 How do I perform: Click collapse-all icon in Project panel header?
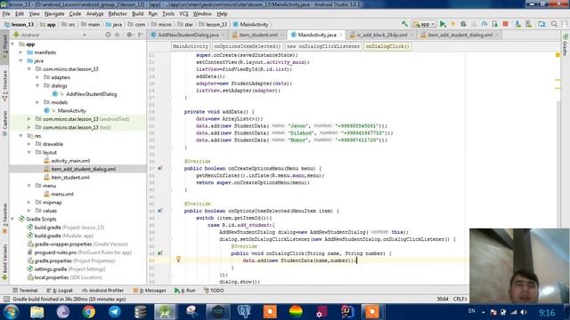tap(117, 35)
